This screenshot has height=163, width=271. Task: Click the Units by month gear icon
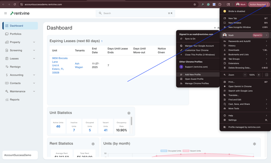pyautogui.click(x=254, y=144)
